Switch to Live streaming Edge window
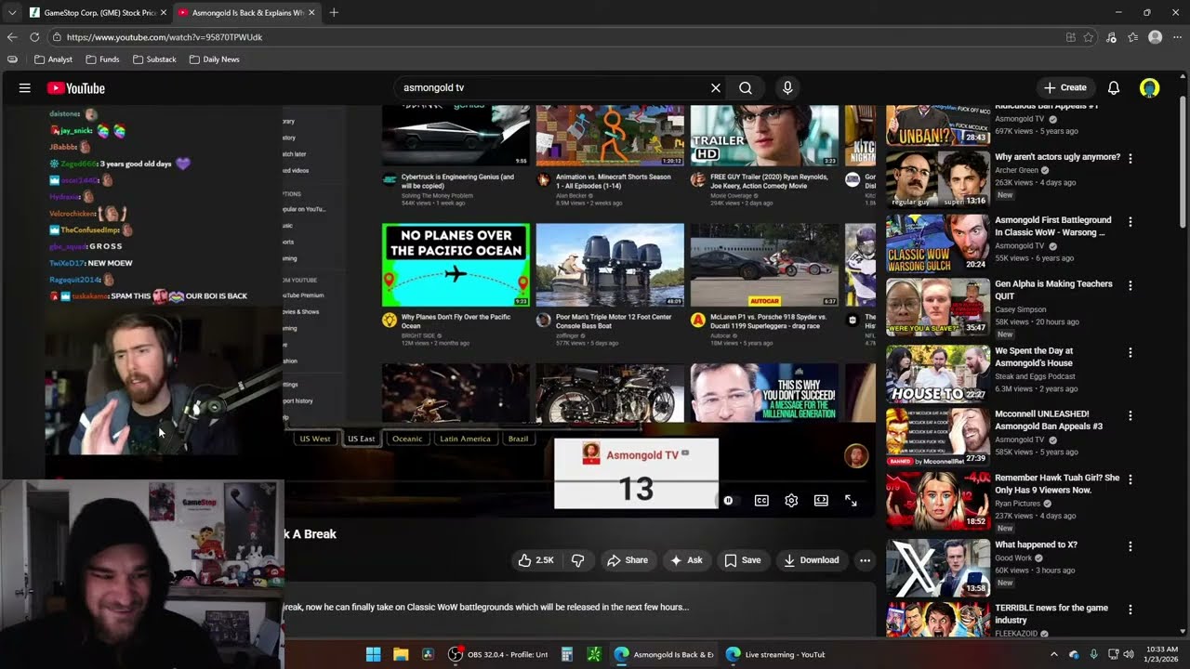This screenshot has height=669, width=1190. pyautogui.click(x=774, y=654)
